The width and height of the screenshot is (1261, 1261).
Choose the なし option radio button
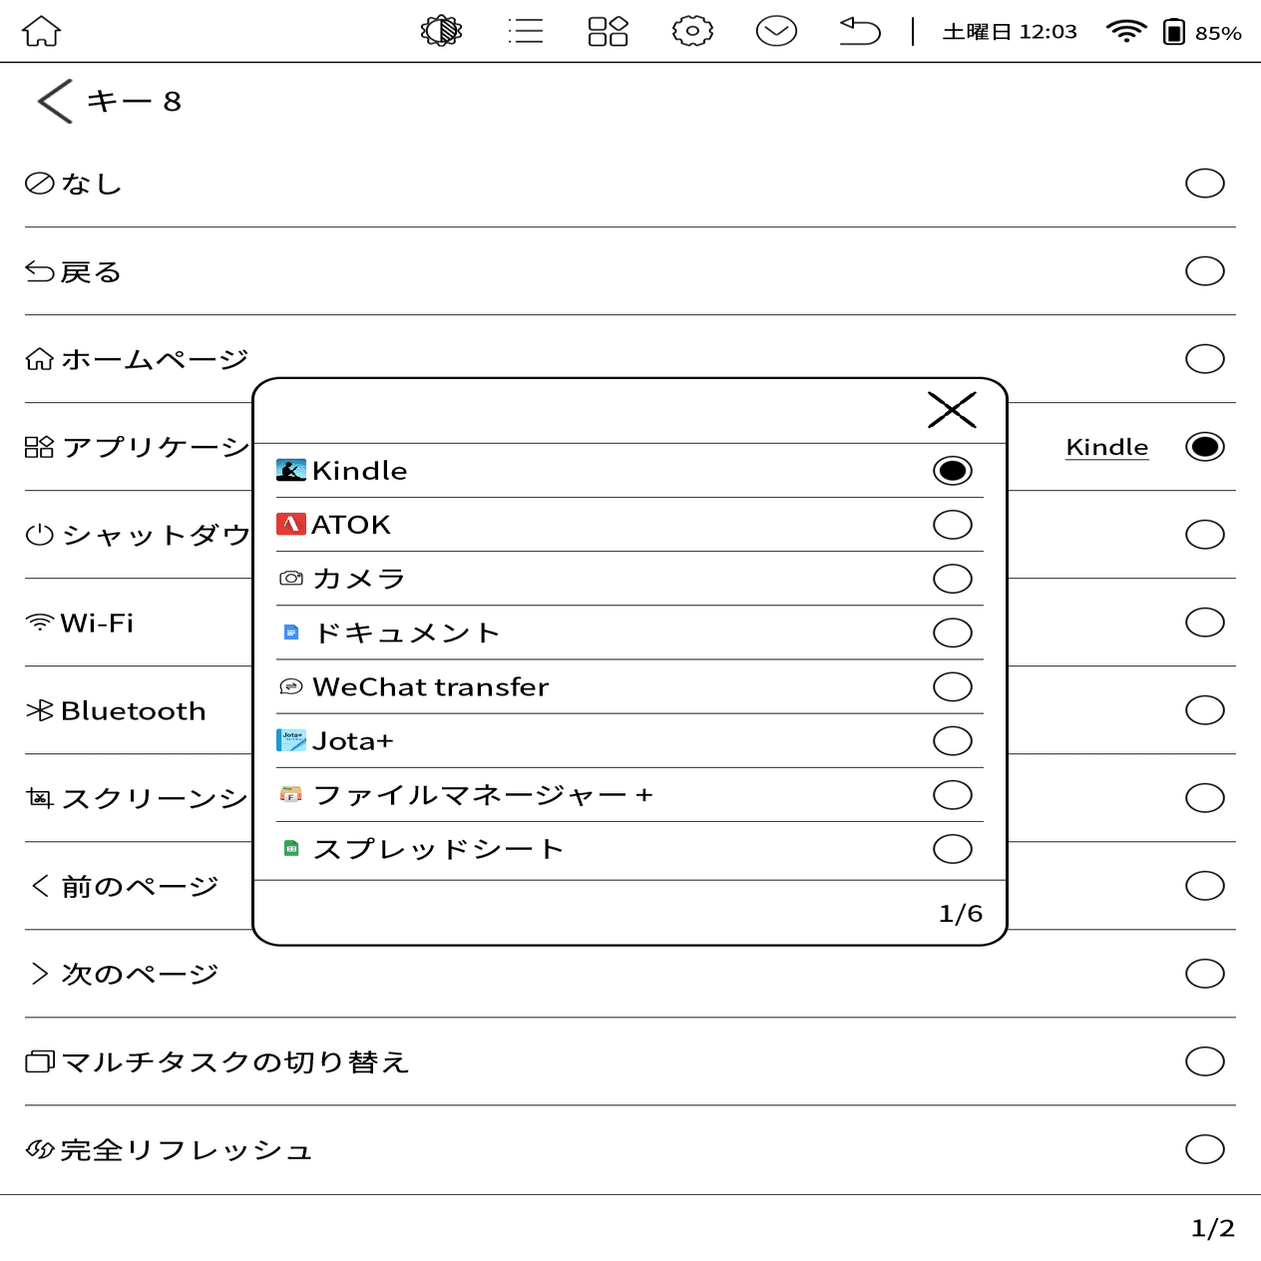[x=1204, y=183]
